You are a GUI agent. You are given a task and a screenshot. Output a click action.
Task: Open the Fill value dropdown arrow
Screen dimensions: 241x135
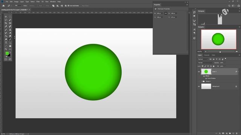click(x=225, y=66)
